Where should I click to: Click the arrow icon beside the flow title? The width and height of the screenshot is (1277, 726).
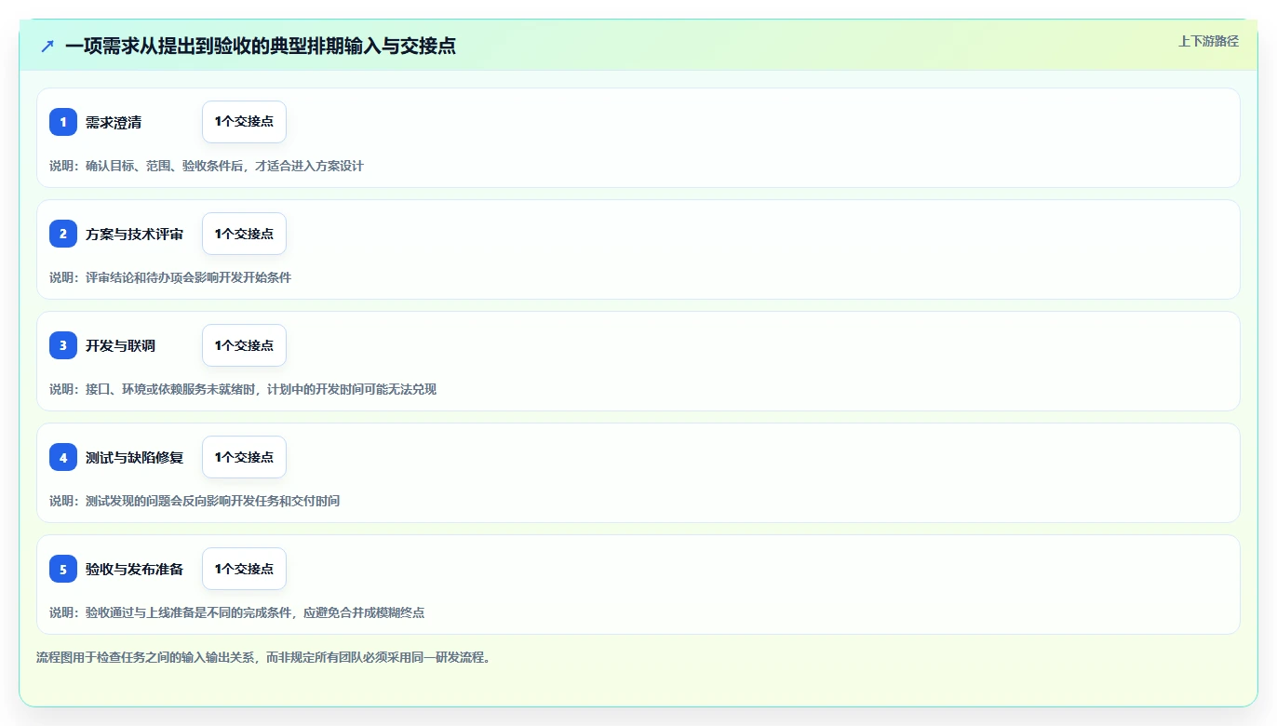click(47, 46)
